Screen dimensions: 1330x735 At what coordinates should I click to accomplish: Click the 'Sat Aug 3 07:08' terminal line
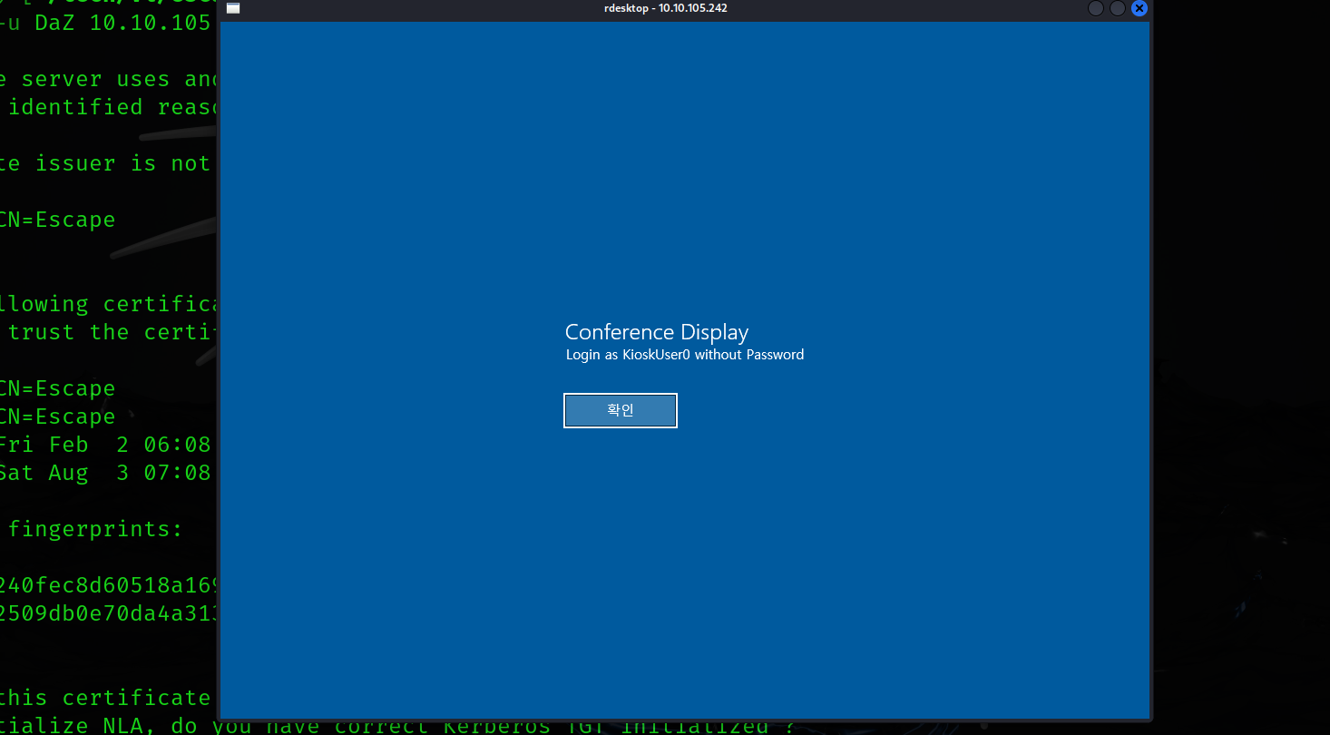click(x=104, y=473)
